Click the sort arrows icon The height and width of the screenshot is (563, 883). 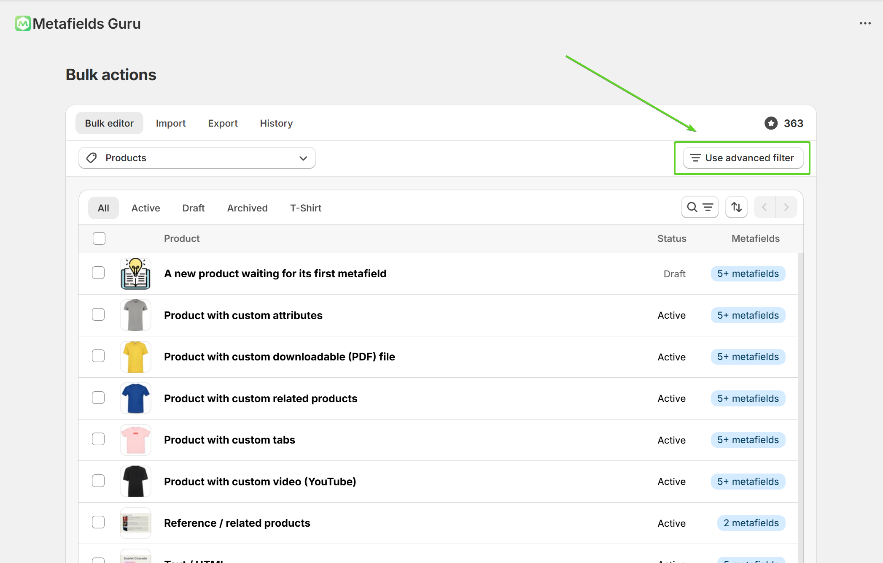(x=736, y=207)
